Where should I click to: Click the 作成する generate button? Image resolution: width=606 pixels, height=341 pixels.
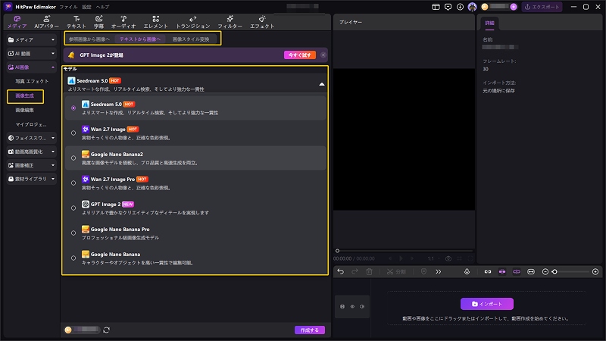tap(310, 330)
